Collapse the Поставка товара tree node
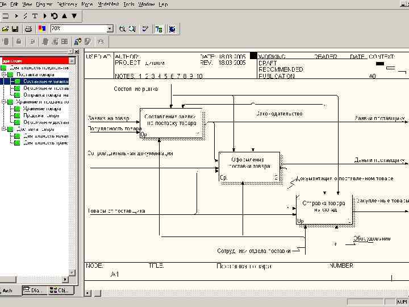Viewport: 409px width, 307px height. pyautogui.click(x=3, y=74)
